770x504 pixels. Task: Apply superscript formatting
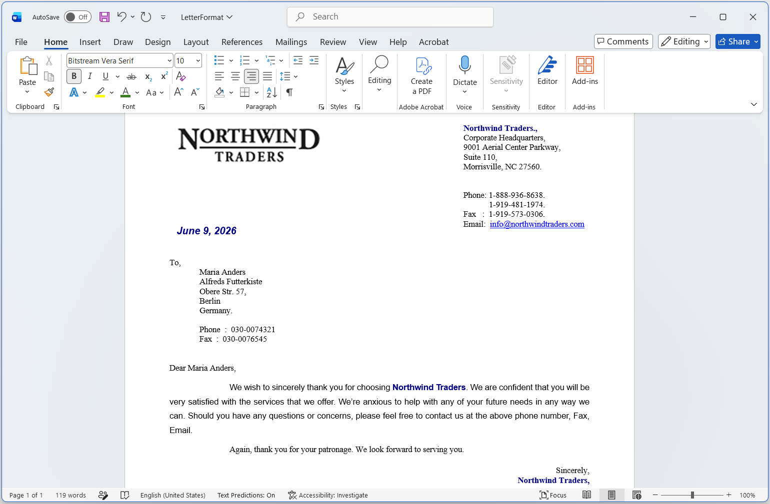click(x=164, y=76)
